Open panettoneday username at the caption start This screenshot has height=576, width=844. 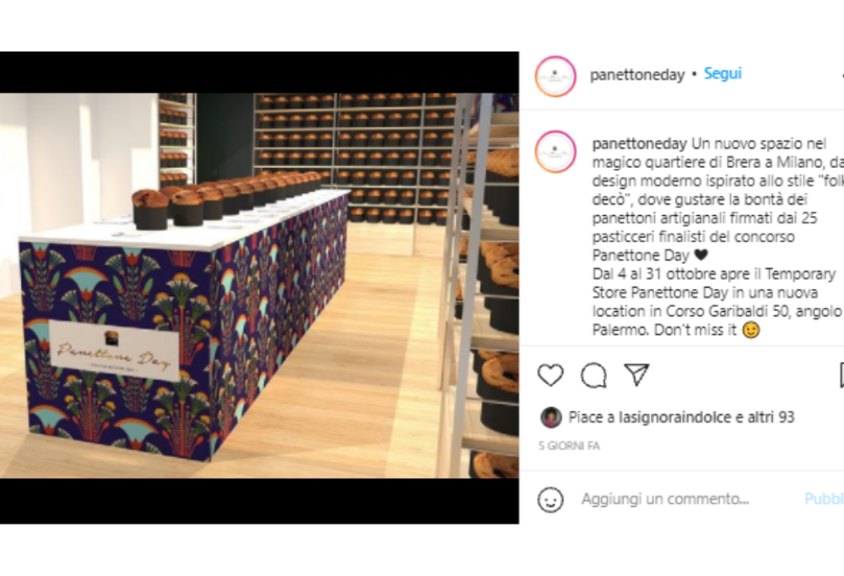tap(640, 143)
